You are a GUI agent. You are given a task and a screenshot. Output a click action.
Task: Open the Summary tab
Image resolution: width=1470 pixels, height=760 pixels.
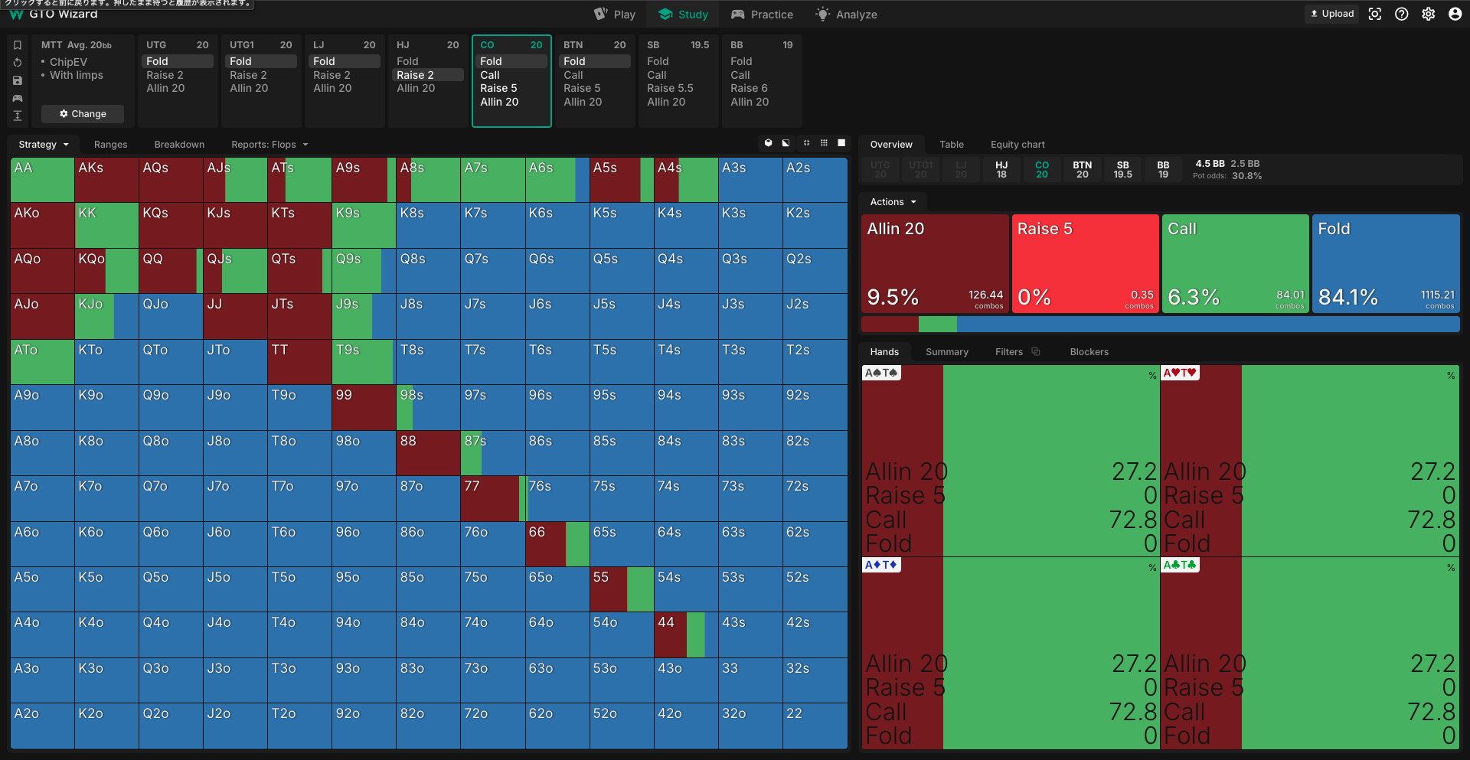[947, 352]
